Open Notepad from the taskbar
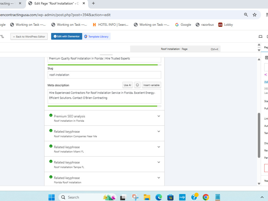Screen dimensions: 268x201 (217, 197)
